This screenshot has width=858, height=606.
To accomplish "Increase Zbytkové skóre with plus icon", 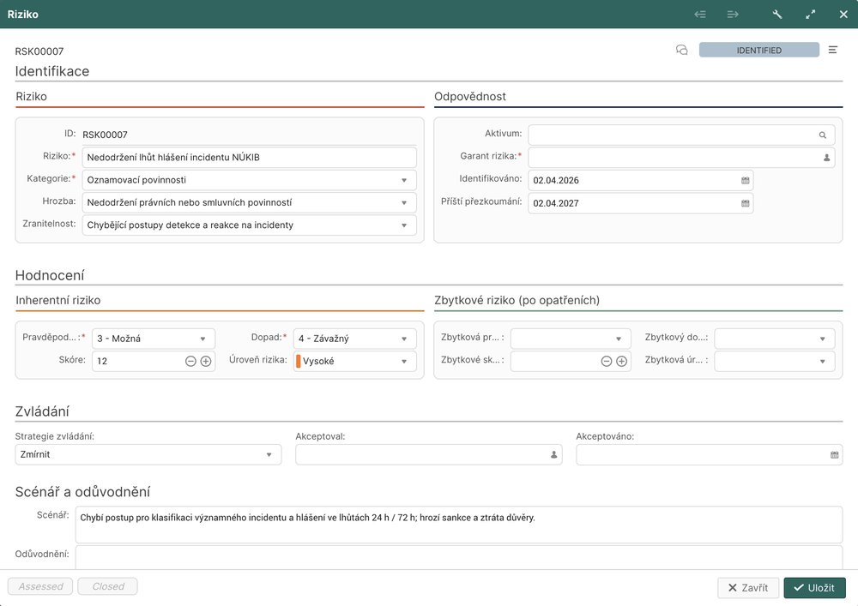I will 621,361.
